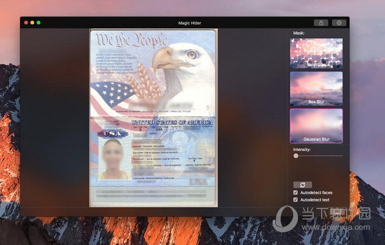The image size is (385, 245).
Task: Close the Magic Hider window
Action: tap(26, 22)
